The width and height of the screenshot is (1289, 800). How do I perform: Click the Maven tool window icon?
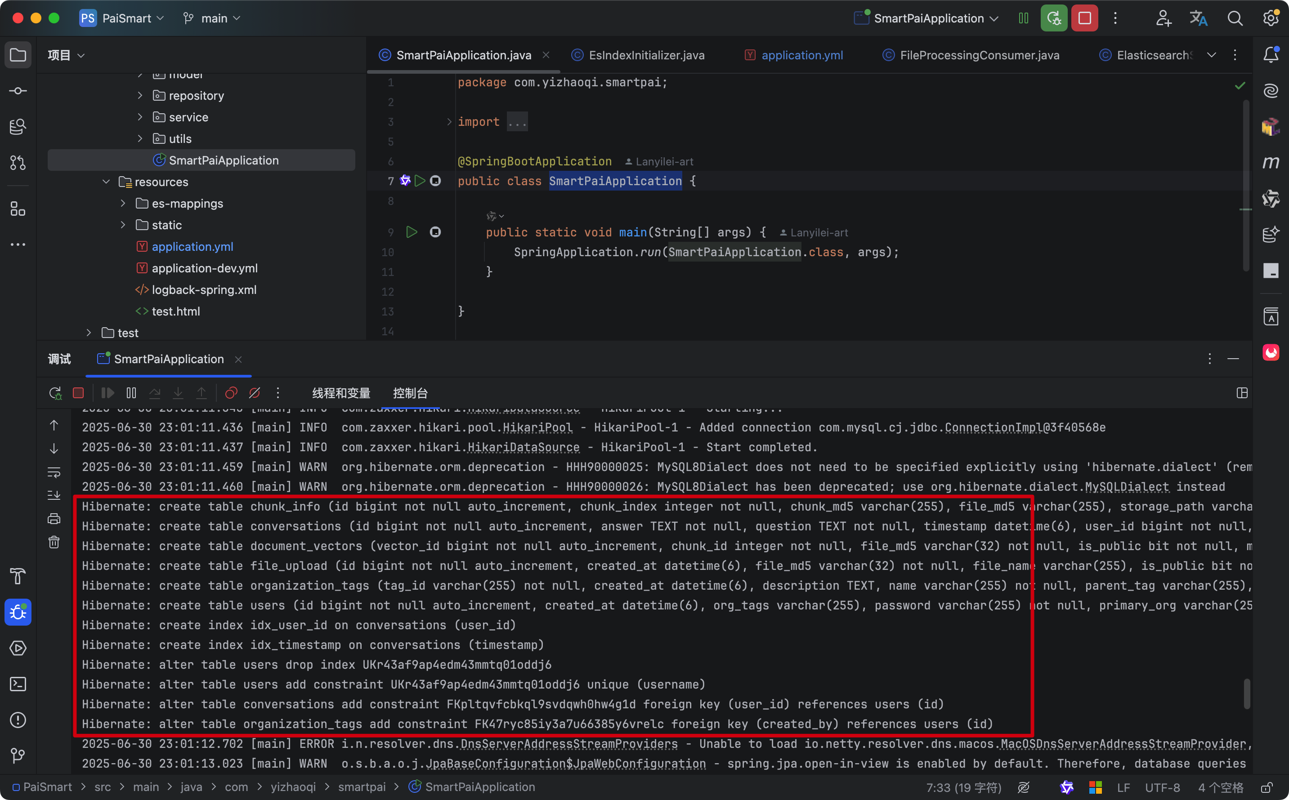[x=1271, y=162]
